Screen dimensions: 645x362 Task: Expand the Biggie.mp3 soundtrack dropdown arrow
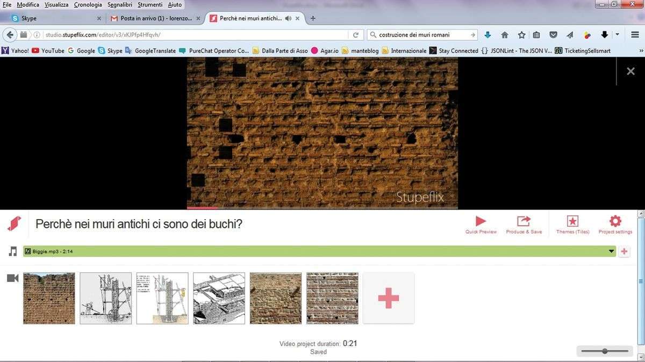[611, 251]
